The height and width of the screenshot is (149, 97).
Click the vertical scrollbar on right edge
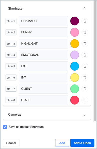click(95, 61)
